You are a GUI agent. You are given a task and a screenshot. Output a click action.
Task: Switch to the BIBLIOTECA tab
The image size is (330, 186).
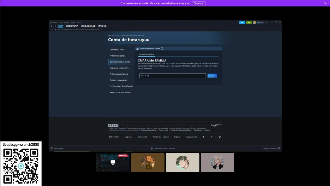tap(72, 26)
